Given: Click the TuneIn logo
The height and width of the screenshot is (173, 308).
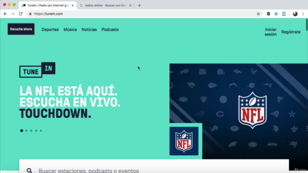Looking at the screenshot, I should coord(38,70).
